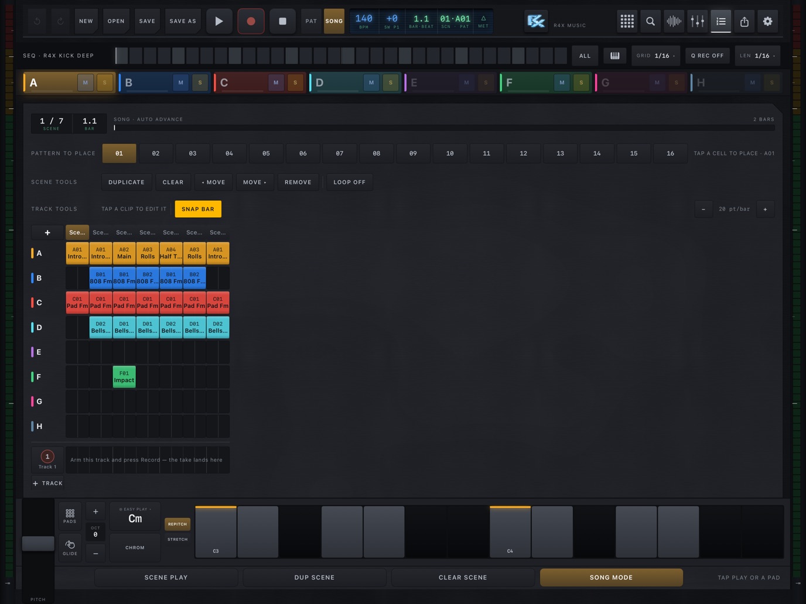Toggle Q REC OFF quantize recording
806x604 pixels.
[x=708, y=56]
